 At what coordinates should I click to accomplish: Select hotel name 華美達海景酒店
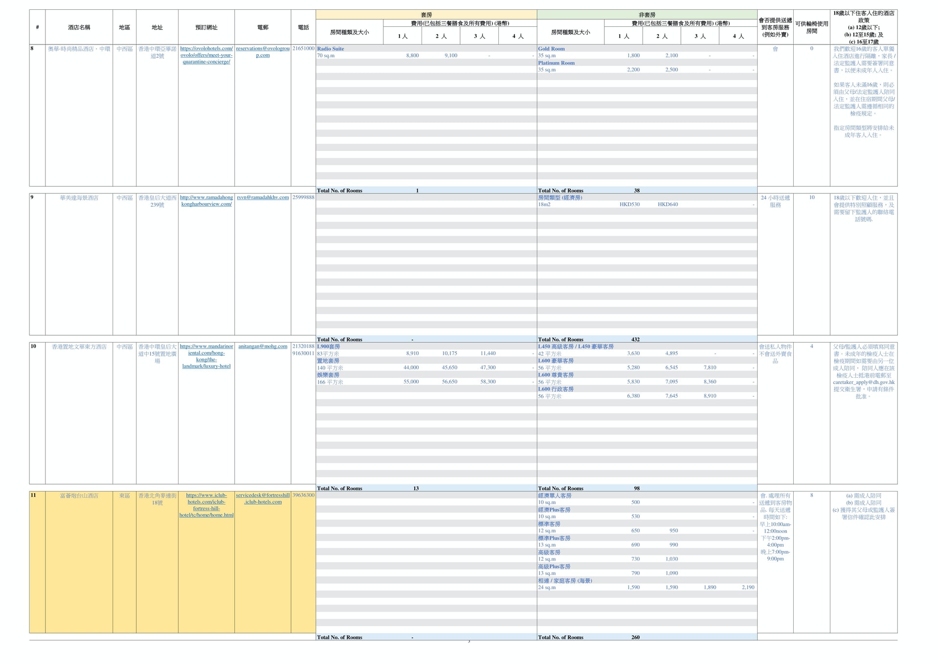(x=79, y=198)
